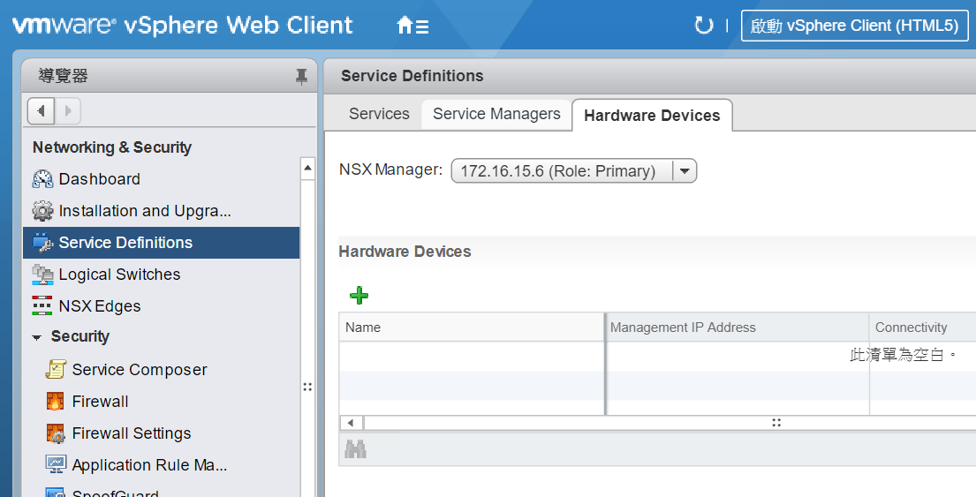976x497 pixels.
Task: Click the Application Rule Manager icon
Action: tap(56, 464)
